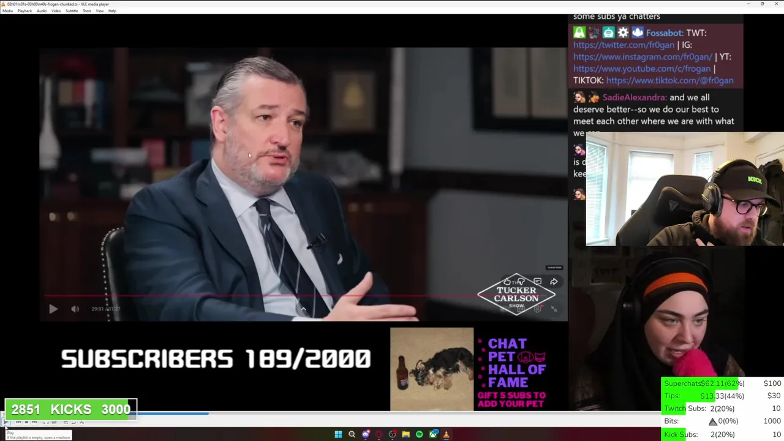Click the Chat Pet Hall of Fame banner

511,372
